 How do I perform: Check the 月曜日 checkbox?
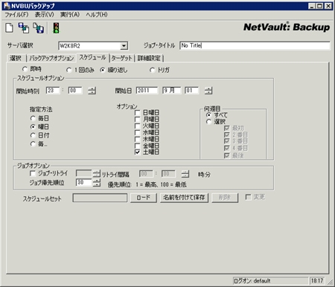click(137, 120)
